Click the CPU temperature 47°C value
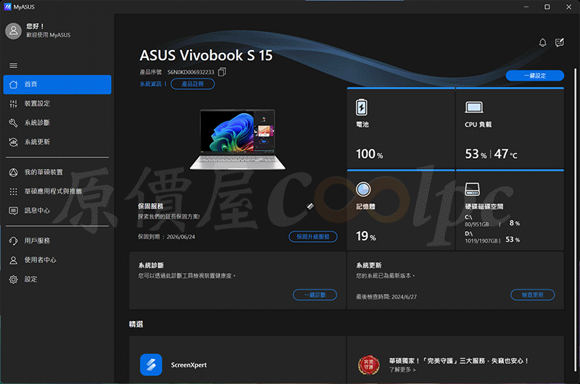The height and width of the screenshot is (384, 580). 505,154
